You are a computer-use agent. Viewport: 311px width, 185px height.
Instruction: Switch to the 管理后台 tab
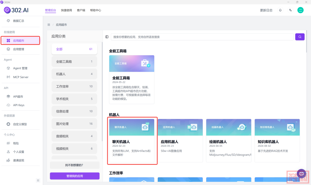coord(50,10)
